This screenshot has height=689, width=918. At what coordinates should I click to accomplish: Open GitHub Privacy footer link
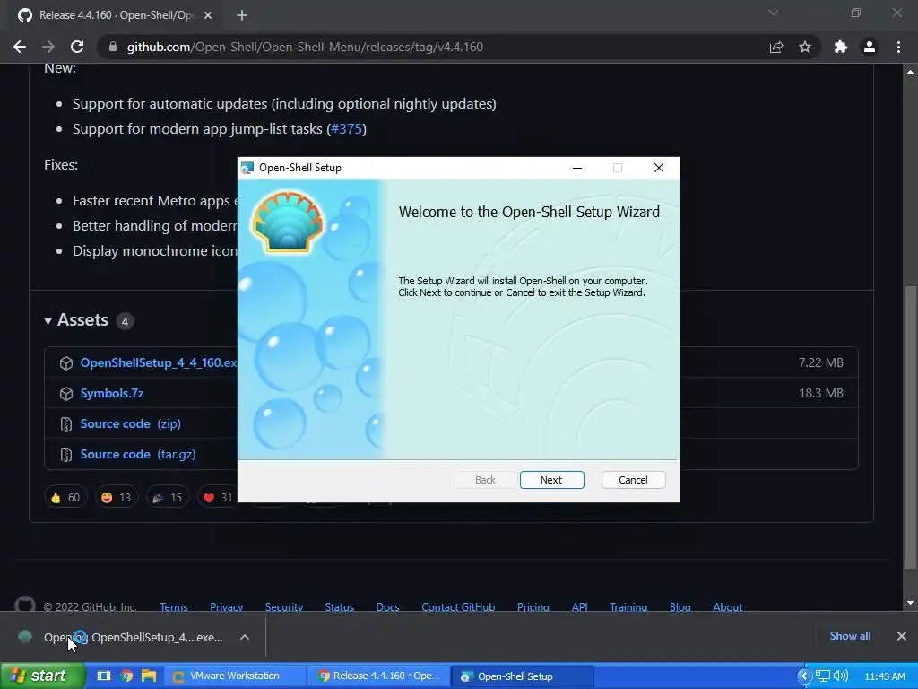tap(227, 607)
